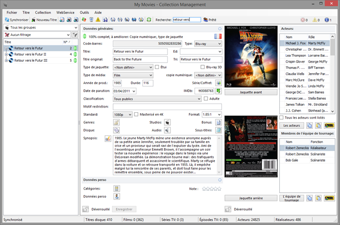Click the Les acteurs button
This screenshot has width=340, height=225.
click(x=292, y=125)
